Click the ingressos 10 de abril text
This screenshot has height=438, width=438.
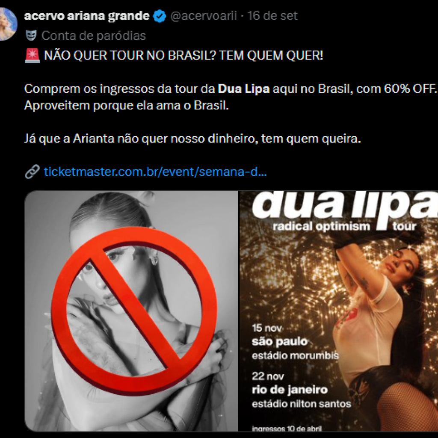coord(287,428)
